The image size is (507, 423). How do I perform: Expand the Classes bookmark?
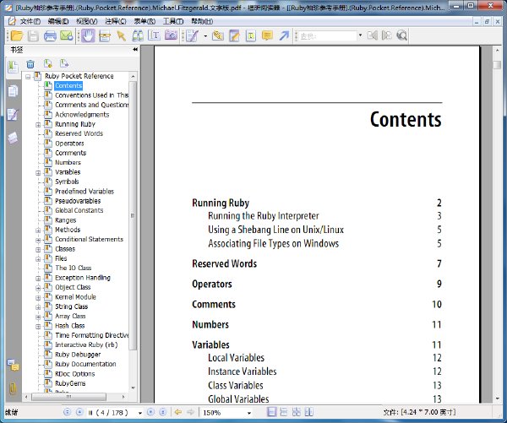coord(38,250)
